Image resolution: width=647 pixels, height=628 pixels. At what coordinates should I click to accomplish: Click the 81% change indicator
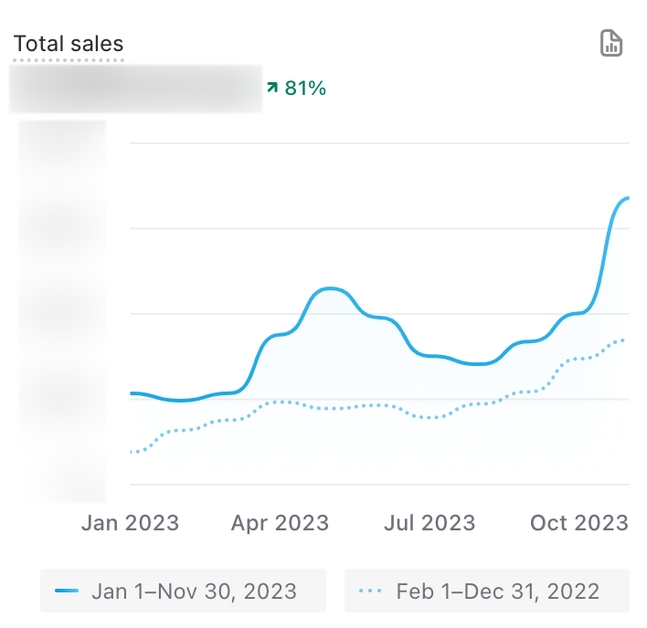tap(305, 88)
